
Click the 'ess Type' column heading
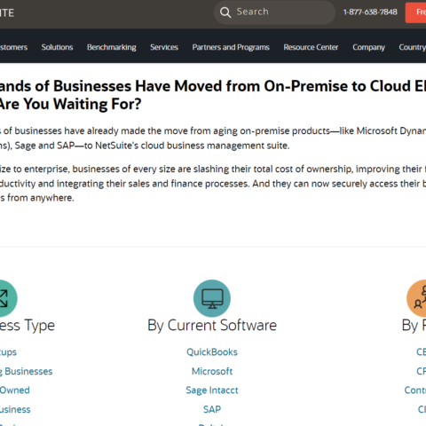click(x=28, y=326)
